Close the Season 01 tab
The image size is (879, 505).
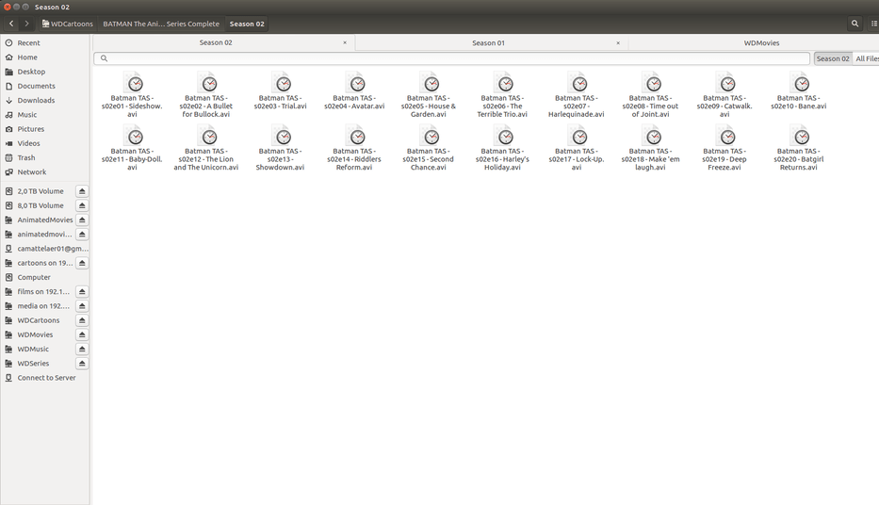tap(618, 42)
